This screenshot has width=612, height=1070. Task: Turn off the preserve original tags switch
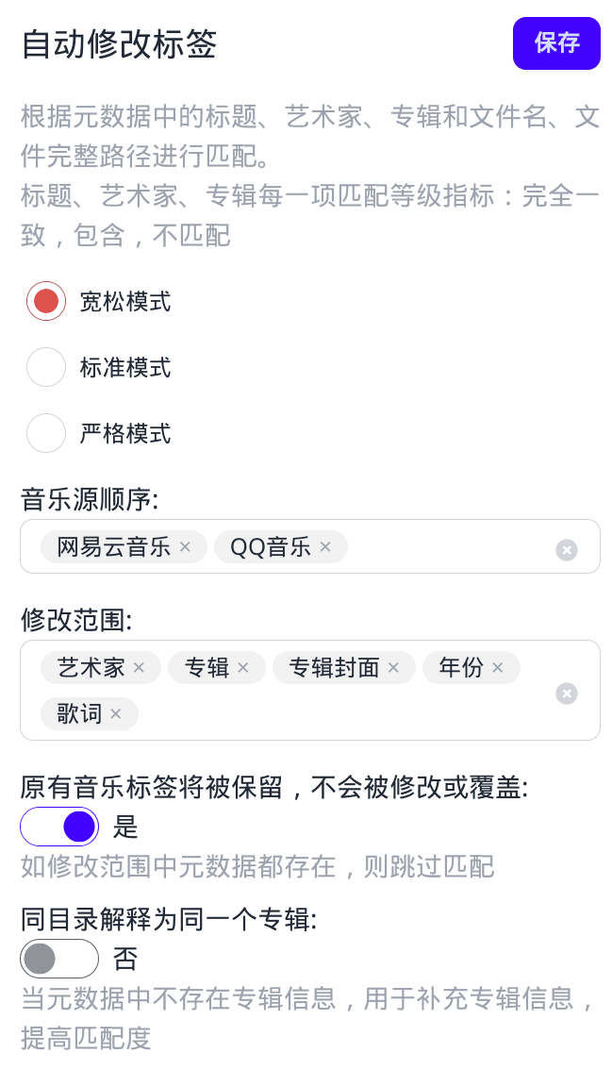(x=59, y=827)
